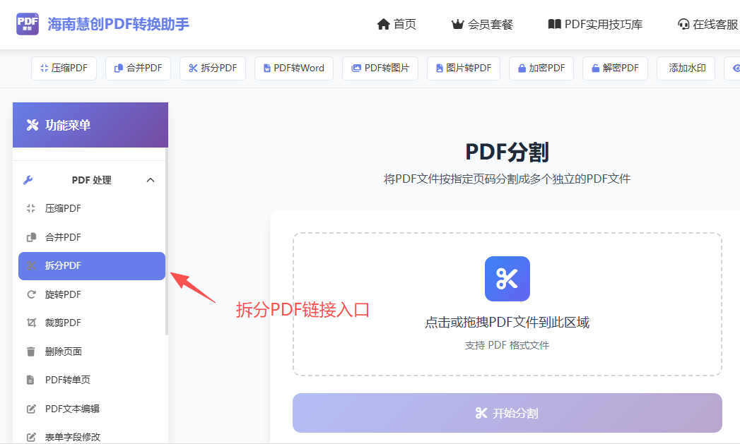
Task: Open PDF转单页 in the sidebar menu
Action: coord(92,380)
